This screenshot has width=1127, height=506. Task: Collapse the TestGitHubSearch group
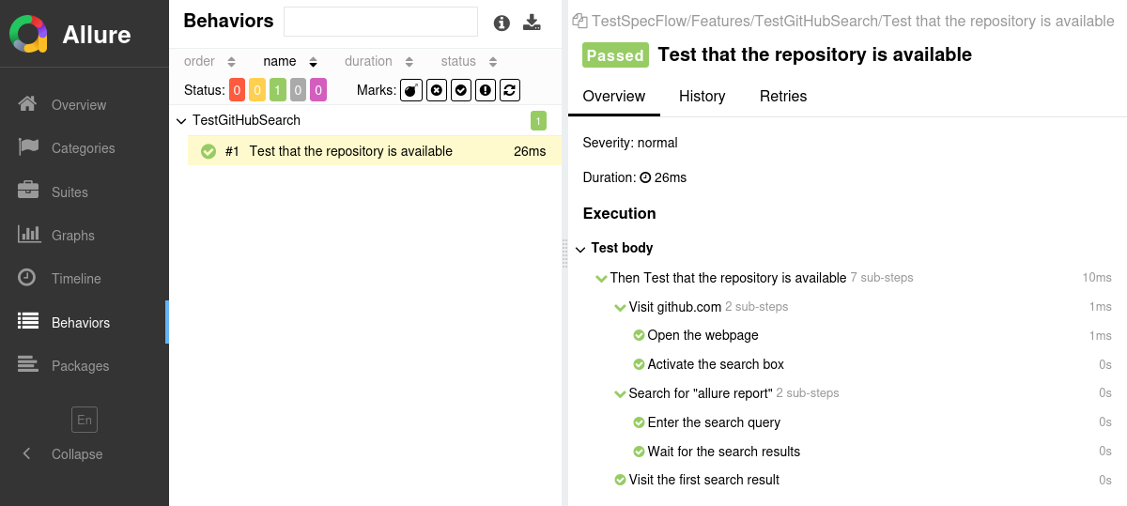coord(181,121)
